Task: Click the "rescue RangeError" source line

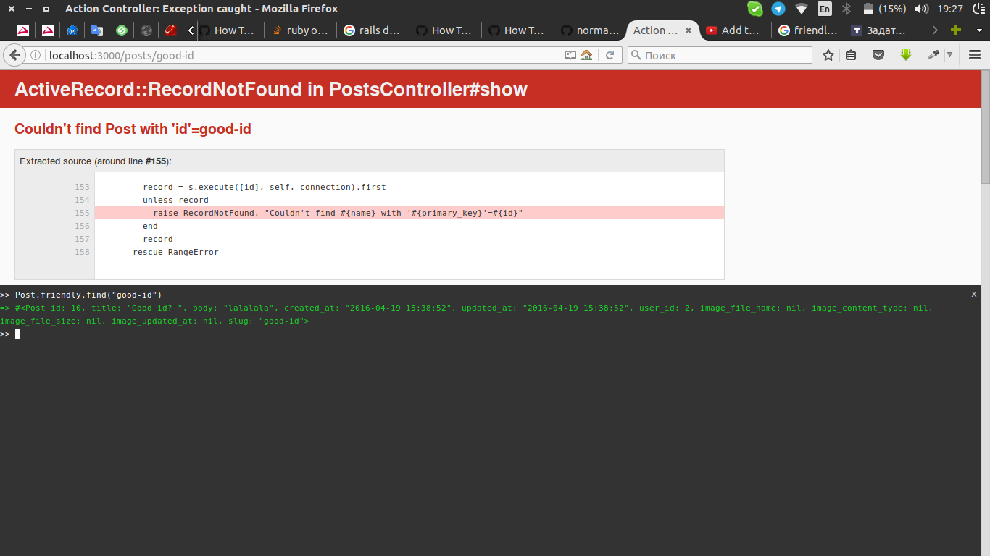Action: coord(175,252)
